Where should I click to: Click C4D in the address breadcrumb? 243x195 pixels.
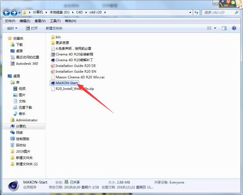point(79,12)
